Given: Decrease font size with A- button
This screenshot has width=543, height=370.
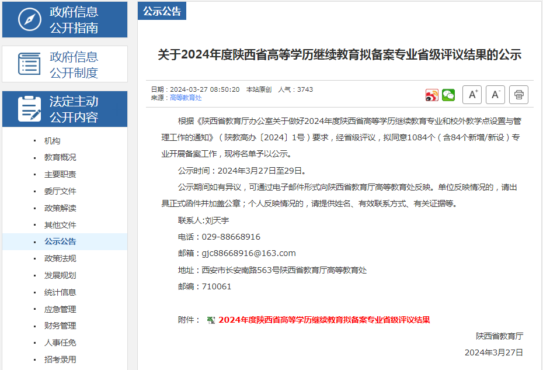Looking at the screenshot, I should tap(495, 94).
